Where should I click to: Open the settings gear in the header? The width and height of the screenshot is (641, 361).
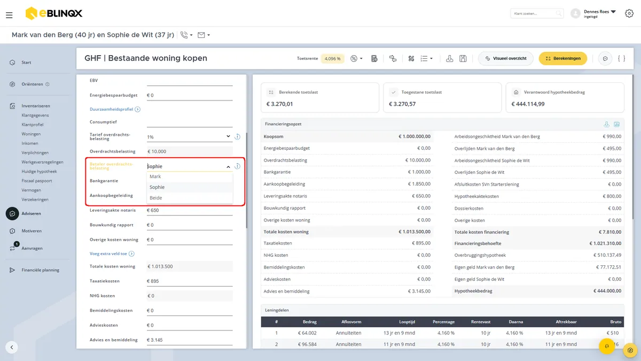coord(629,13)
